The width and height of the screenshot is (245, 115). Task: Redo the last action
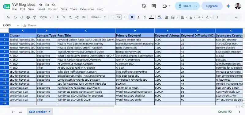(22, 17)
